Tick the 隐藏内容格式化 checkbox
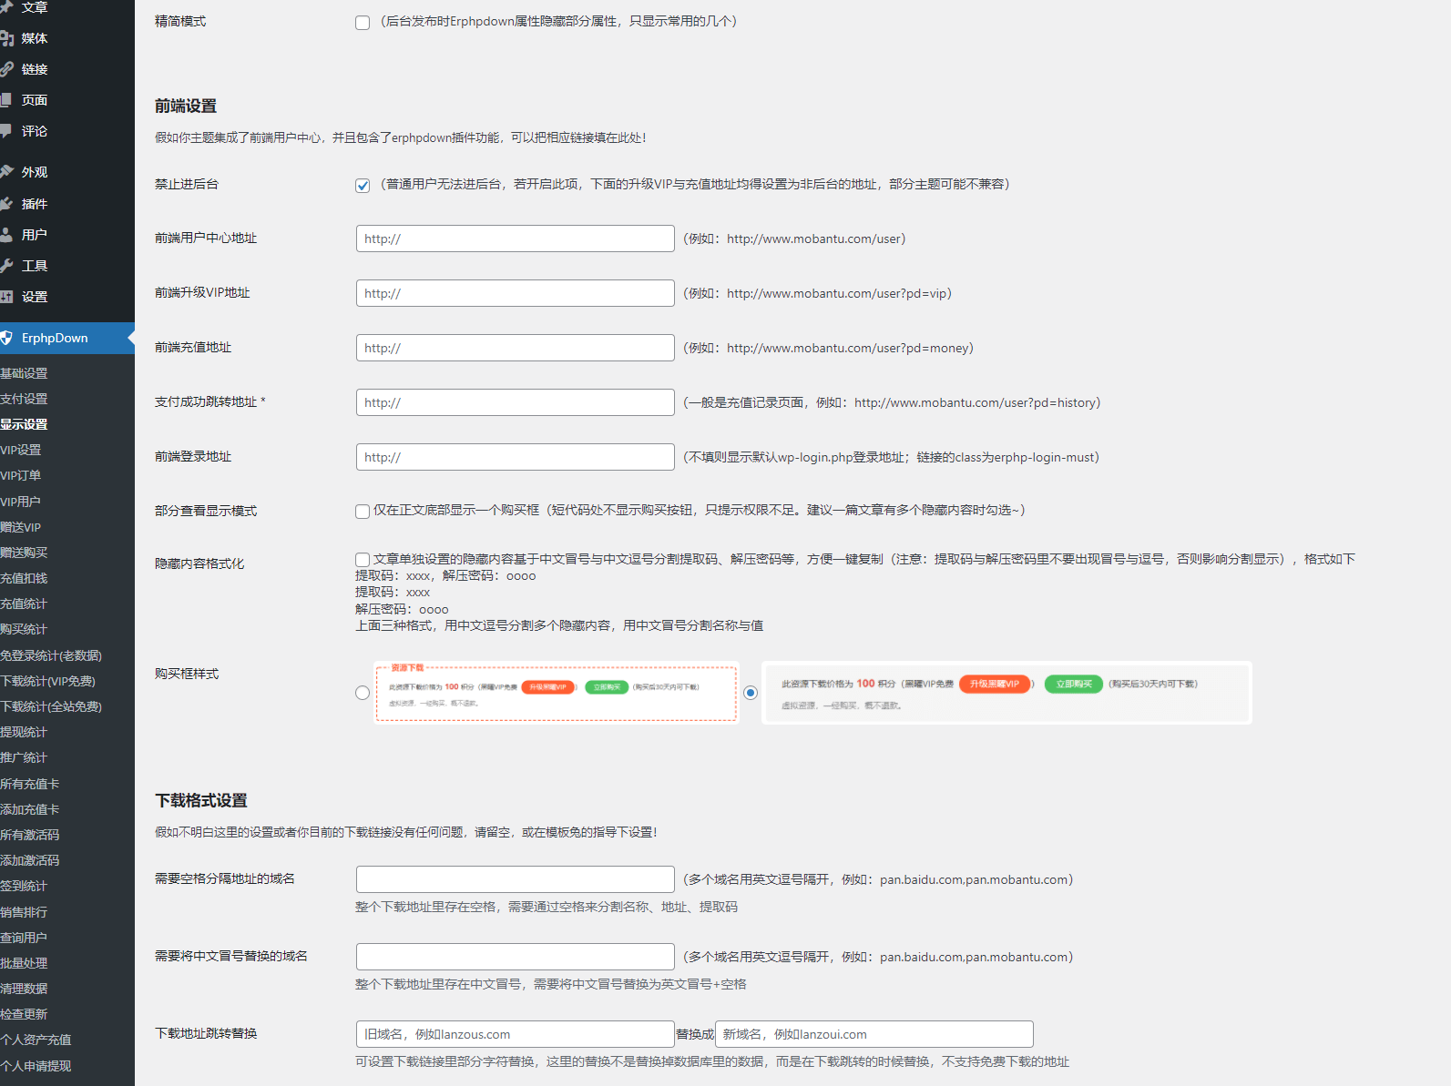1451x1086 pixels. coord(363,560)
